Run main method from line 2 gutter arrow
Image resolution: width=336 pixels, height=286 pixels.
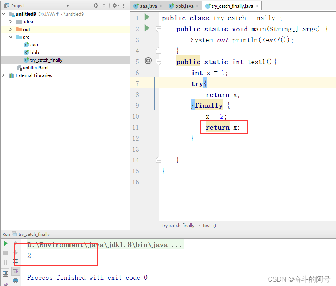[147, 28]
